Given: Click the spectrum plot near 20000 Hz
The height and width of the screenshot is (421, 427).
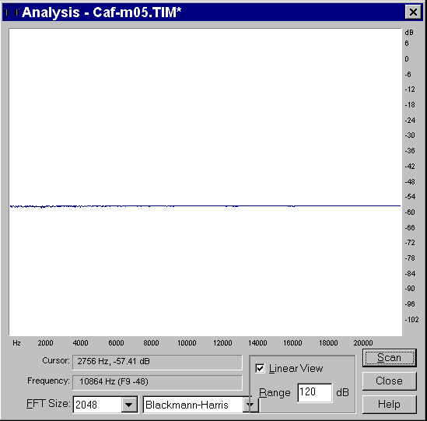Looking at the screenshot, I should pyautogui.click(x=362, y=205).
